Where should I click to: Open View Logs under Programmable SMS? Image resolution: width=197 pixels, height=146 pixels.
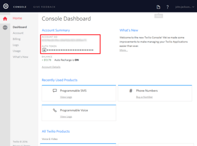[66, 97]
